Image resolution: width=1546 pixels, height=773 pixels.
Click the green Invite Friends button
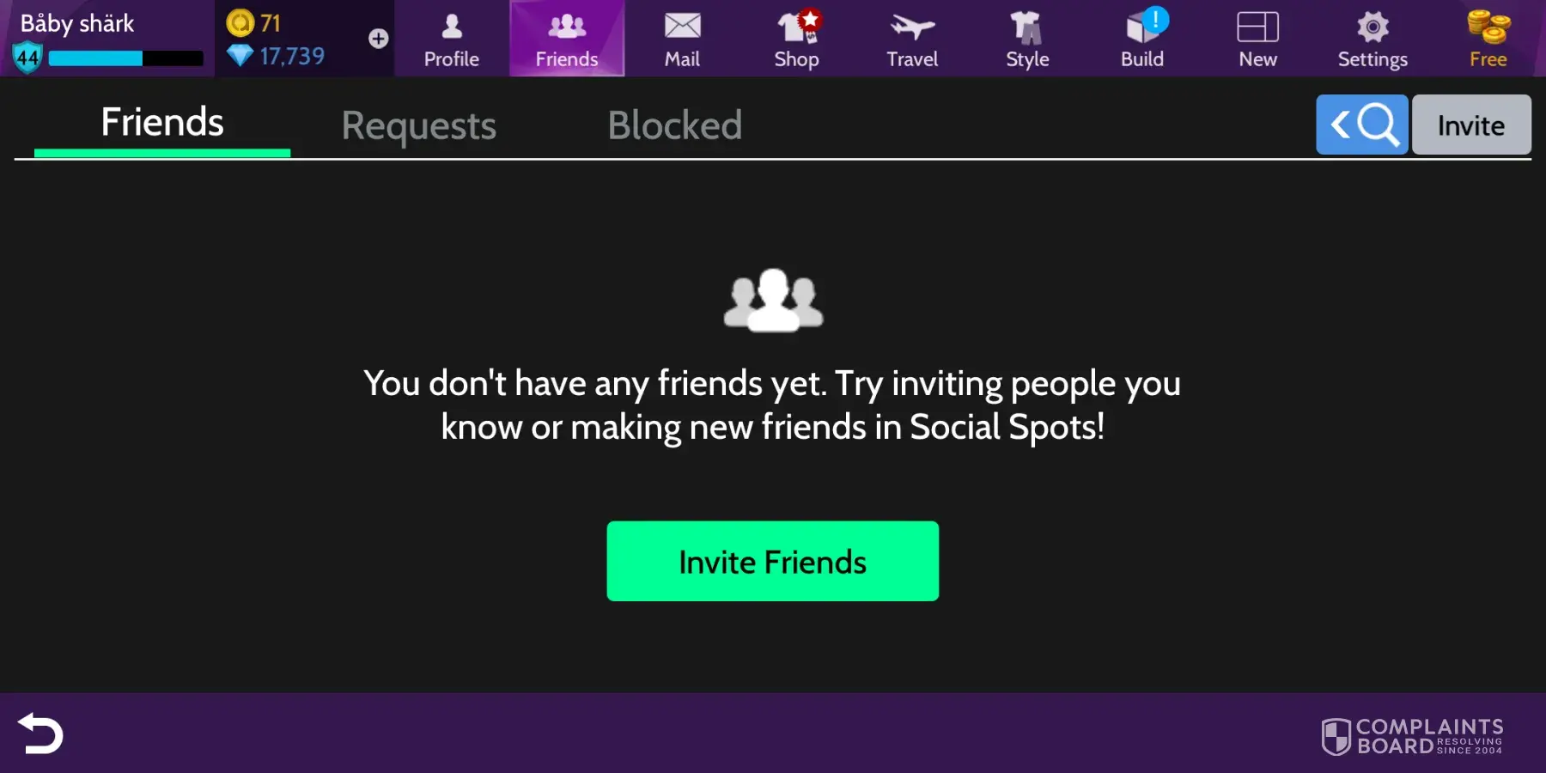(x=773, y=561)
